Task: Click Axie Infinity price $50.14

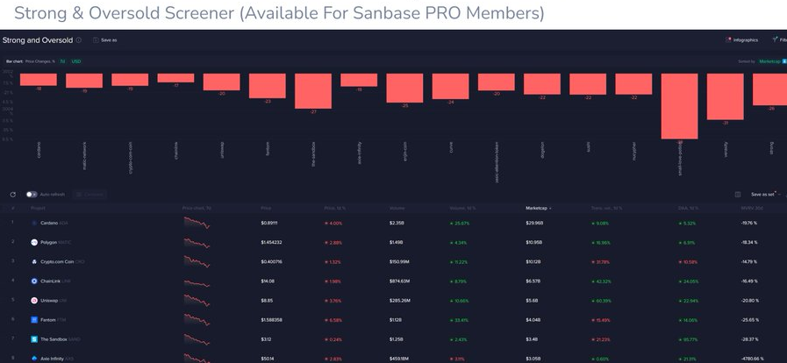Action: (x=267, y=359)
